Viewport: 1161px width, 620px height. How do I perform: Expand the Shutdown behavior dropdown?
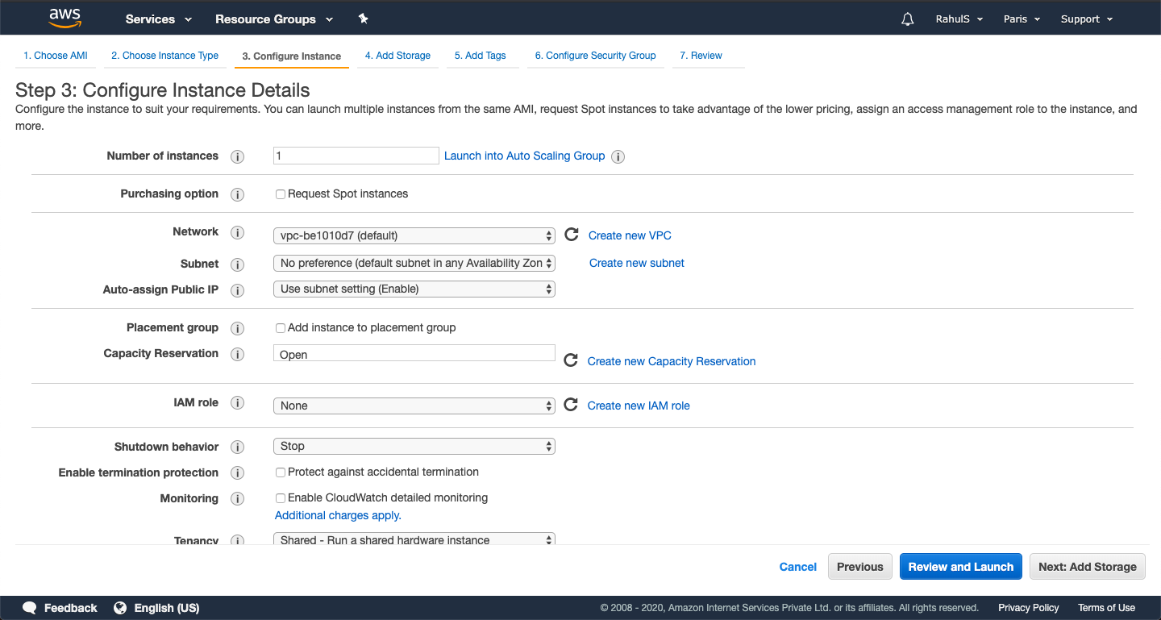(414, 446)
